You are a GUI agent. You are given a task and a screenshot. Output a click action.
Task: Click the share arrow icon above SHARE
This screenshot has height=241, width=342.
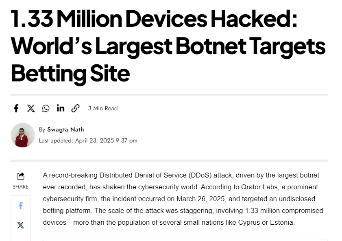tap(20, 176)
